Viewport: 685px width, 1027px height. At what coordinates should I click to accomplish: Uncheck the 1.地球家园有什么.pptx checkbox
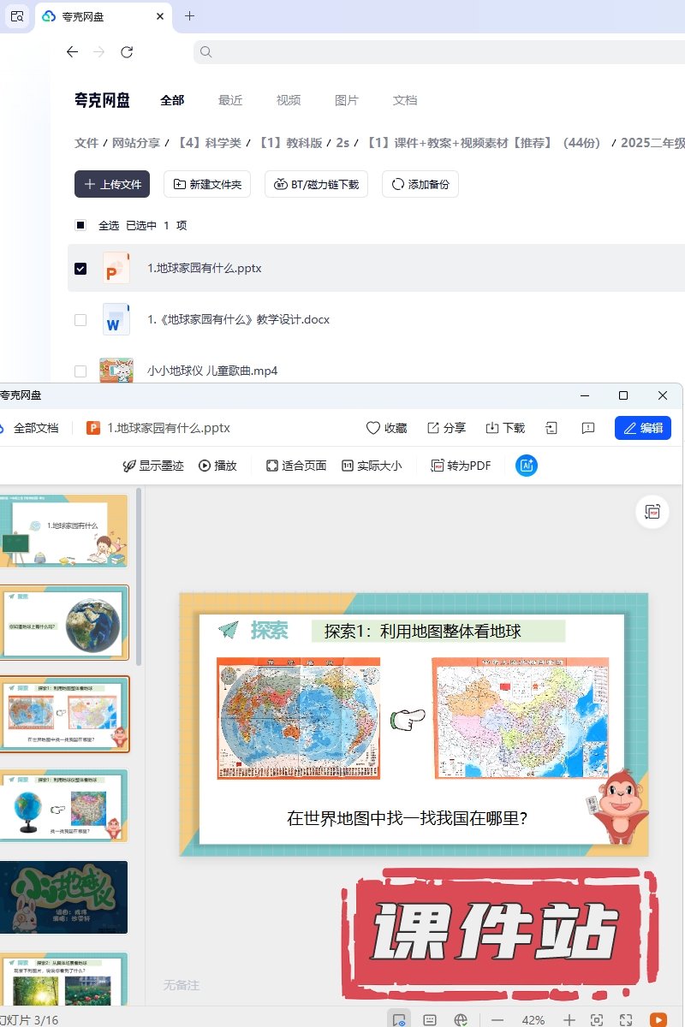[80, 268]
